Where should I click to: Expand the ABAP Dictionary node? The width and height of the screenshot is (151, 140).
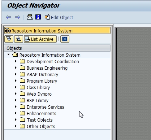(16, 74)
